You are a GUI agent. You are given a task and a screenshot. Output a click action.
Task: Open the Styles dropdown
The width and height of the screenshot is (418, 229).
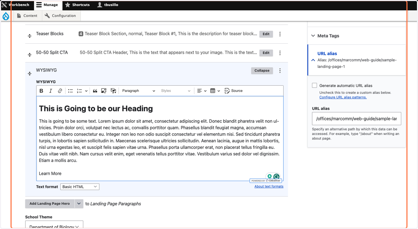[x=176, y=91]
